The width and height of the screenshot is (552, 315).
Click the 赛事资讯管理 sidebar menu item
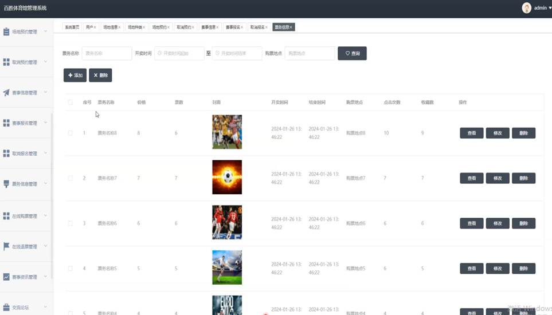(x=25, y=277)
